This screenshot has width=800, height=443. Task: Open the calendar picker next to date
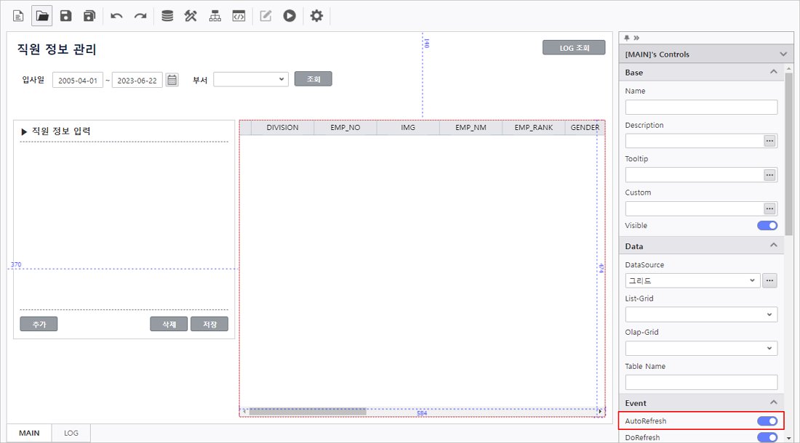coord(172,80)
